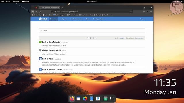Click the Dash to Dock for COSMIC icon
The image size is (184, 103).
pyautogui.click(x=40, y=69)
